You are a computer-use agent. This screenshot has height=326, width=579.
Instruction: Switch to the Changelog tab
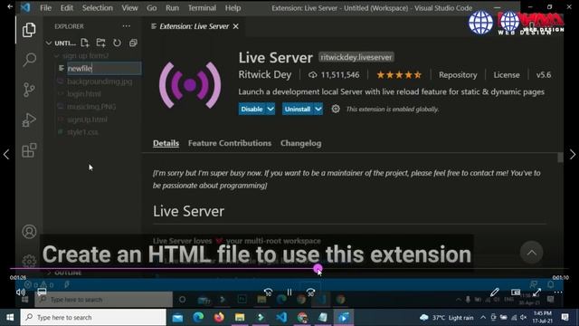click(300, 143)
